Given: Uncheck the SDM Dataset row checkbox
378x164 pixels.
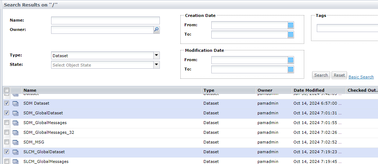Looking at the screenshot, I should [6, 103].
